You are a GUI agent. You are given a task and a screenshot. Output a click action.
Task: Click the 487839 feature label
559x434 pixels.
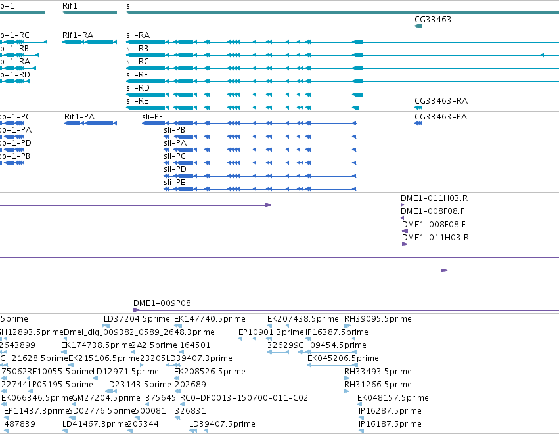20,424
